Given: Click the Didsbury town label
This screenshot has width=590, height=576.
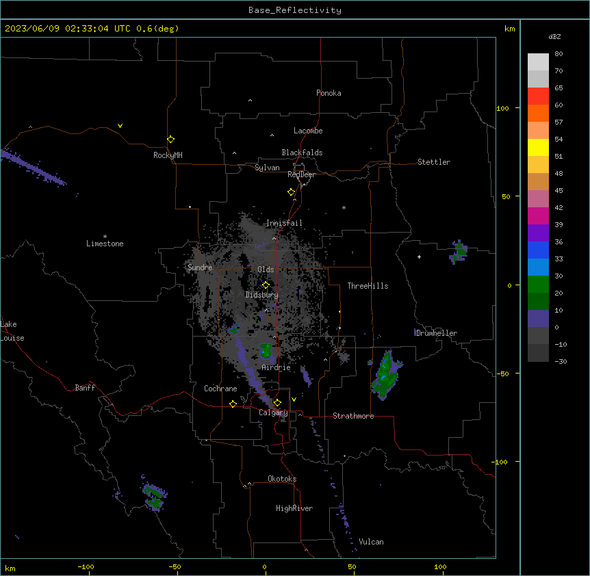Looking at the screenshot, I should (x=262, y=295).
